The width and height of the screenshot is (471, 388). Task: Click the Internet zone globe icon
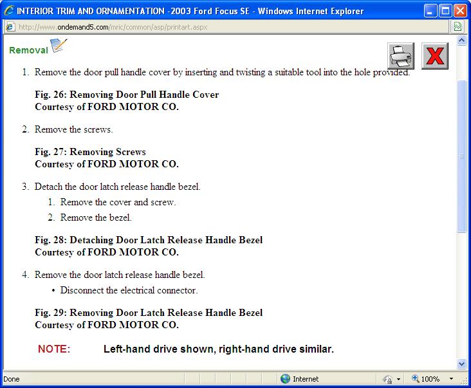pos(285,379)
